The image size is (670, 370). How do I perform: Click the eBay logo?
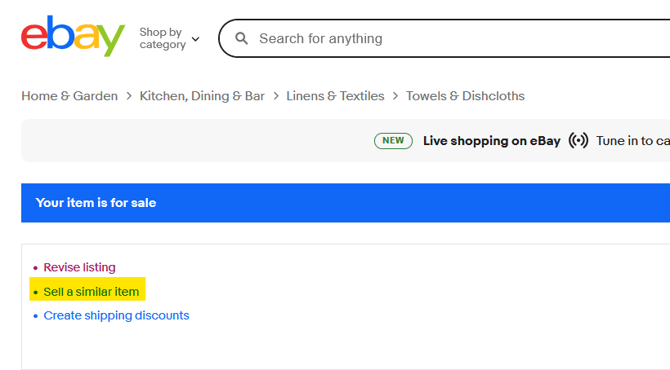pos(73,36)
